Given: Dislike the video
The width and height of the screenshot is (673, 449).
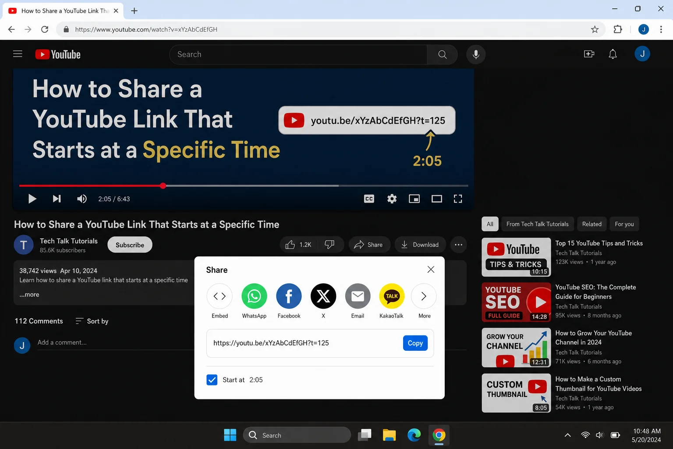Looking at the screenshot, I should point(329,245).
